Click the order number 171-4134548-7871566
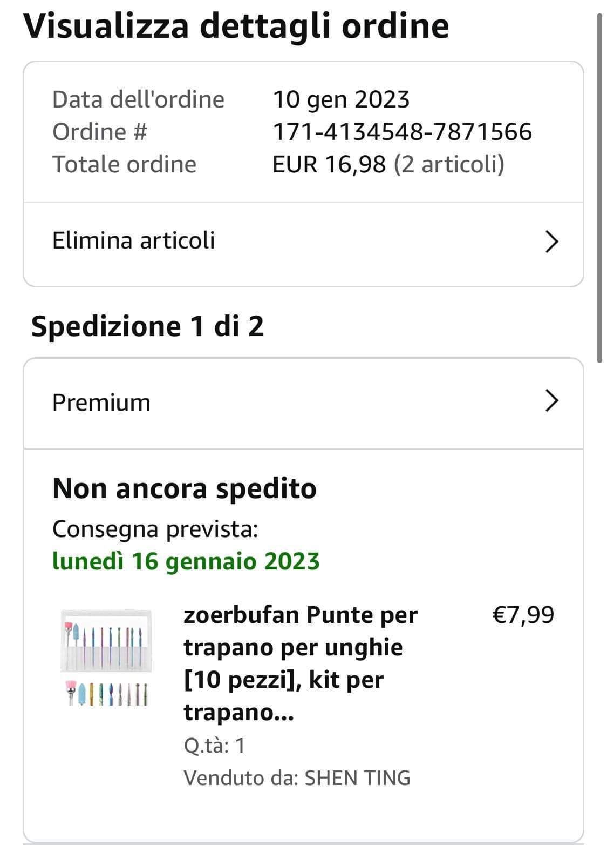 tap(402, 132)
